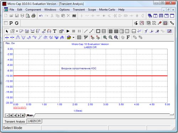Run the analysis with the play button

[68, 31]
